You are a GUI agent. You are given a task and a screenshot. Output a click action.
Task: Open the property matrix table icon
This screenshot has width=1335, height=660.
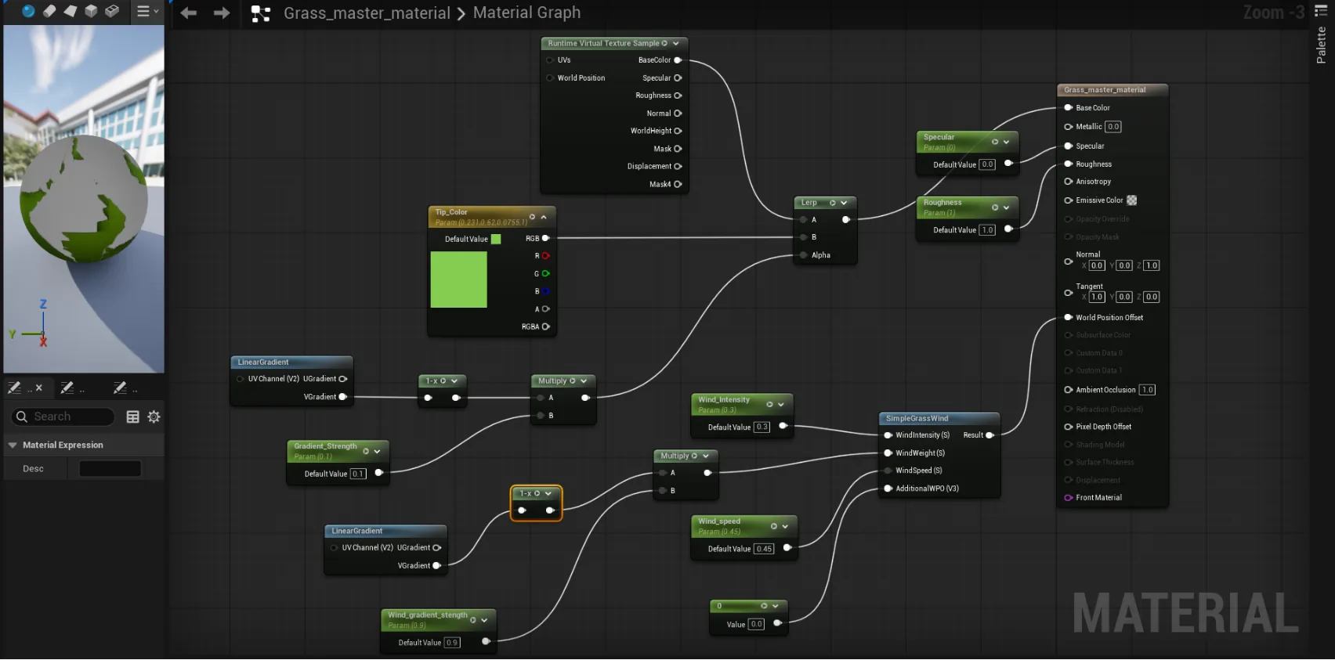(133, 417)
